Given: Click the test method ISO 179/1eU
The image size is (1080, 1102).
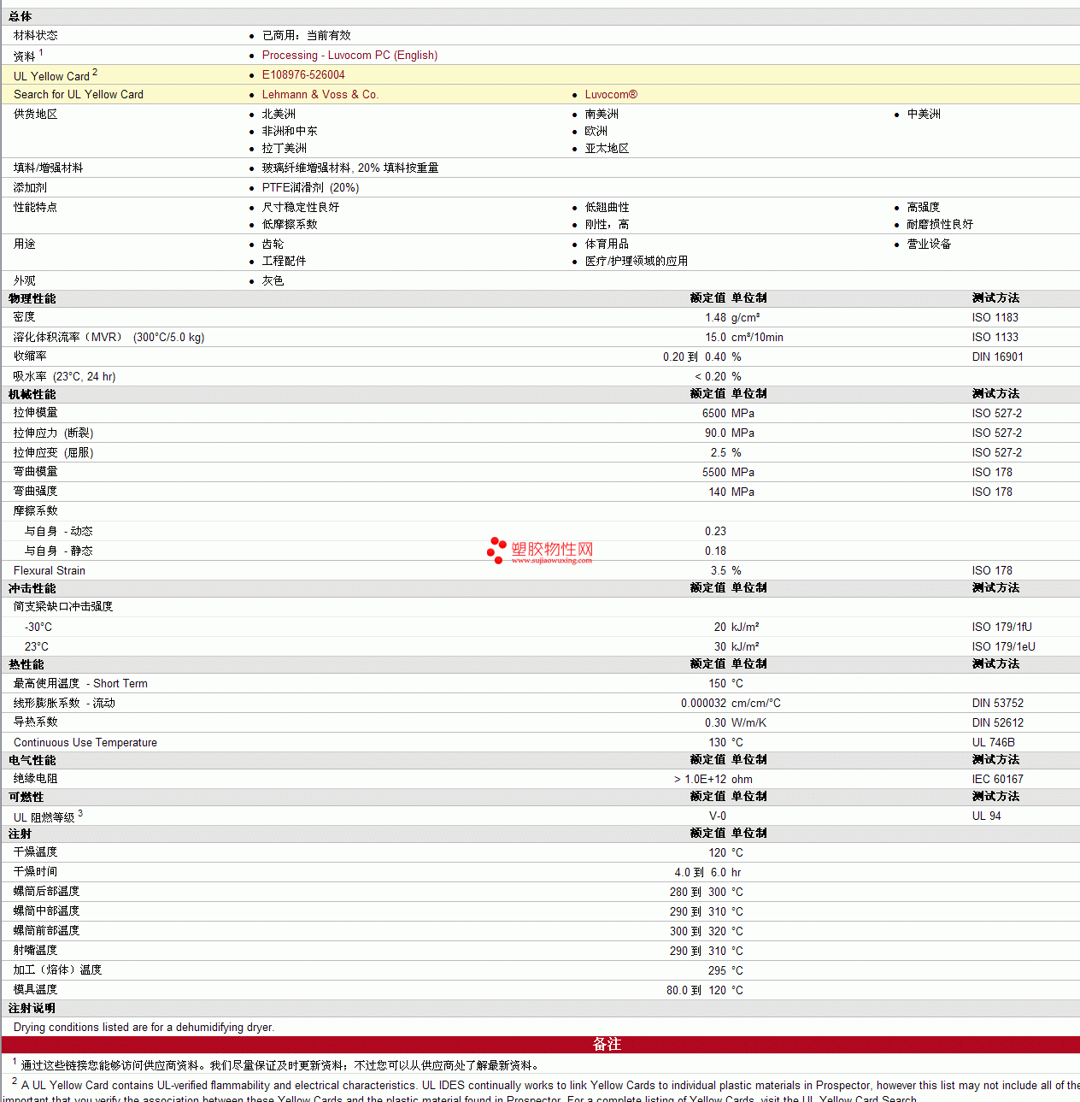Looking at the screenshot, I should coord(1004,646).
